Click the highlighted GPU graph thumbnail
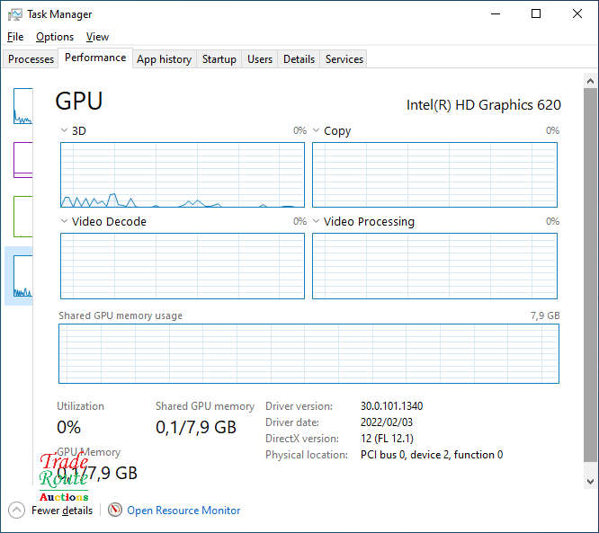Viewport: 599px width, 533px height. [x=22, y=277]
